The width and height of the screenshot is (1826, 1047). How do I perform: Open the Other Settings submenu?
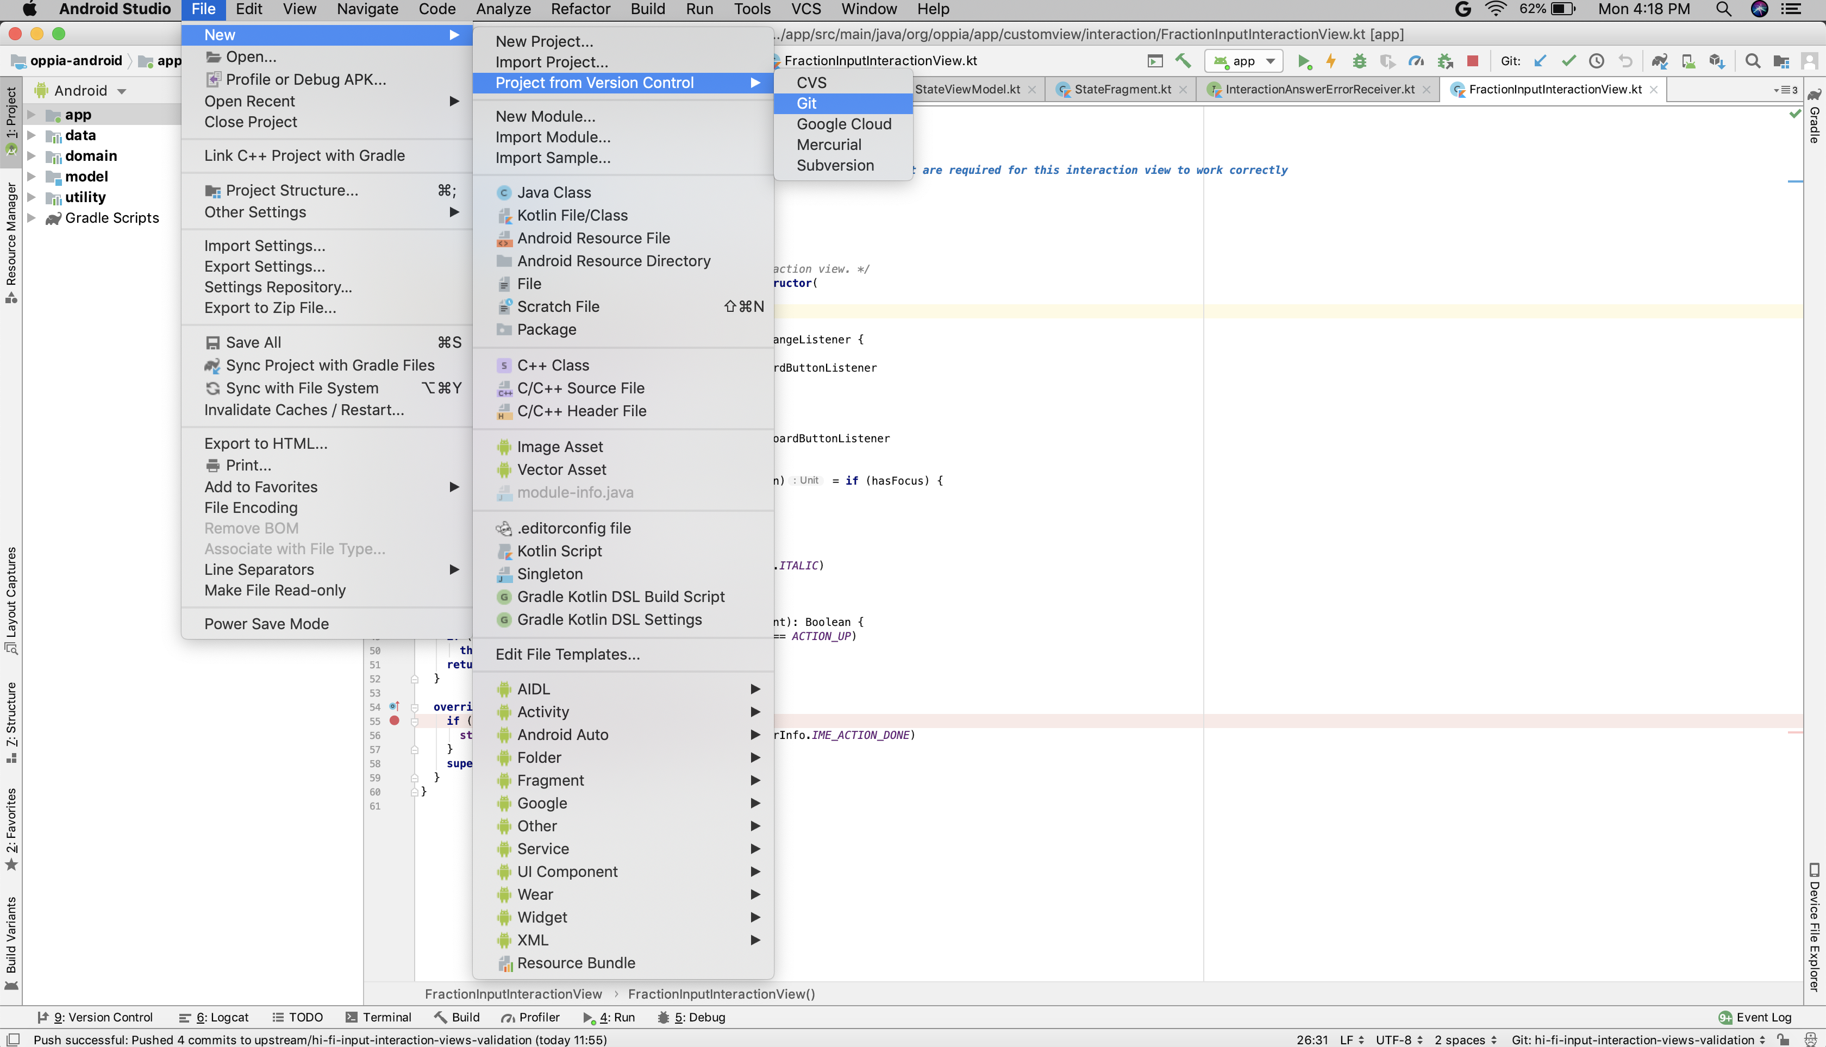click(x=327, y=212)
